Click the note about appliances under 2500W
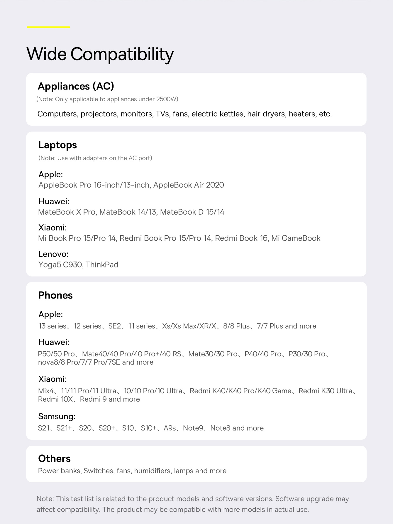The image size is (393, 524). (x=107, y=99)
